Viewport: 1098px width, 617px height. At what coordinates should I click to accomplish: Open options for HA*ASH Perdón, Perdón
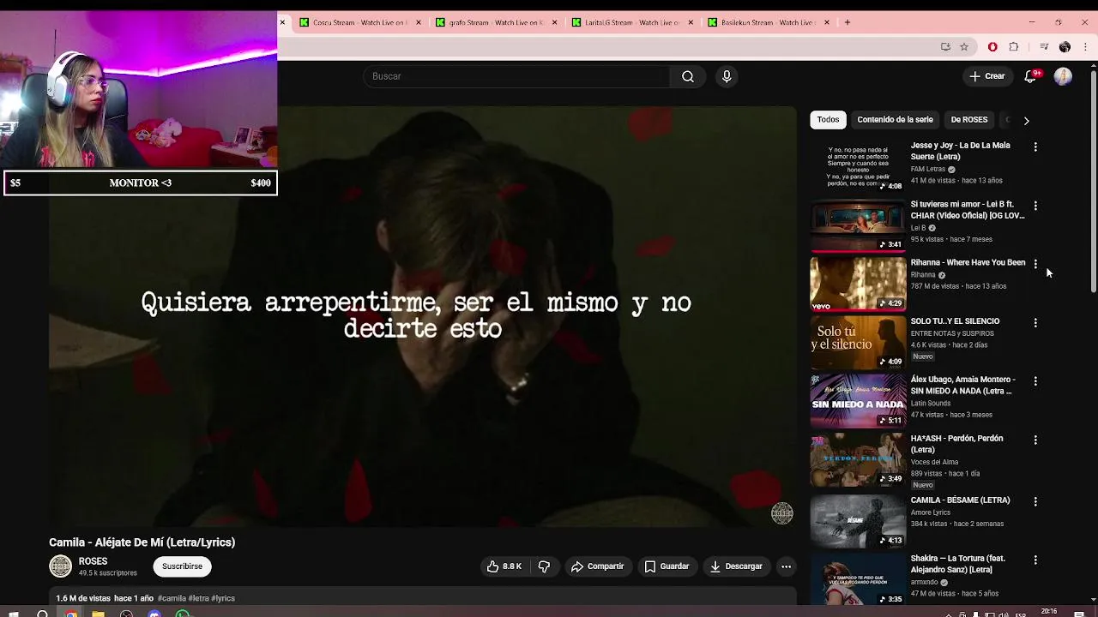(x=1035, y=440)
